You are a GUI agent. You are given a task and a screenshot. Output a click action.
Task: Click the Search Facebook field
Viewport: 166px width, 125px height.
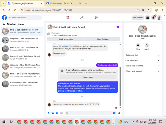click(x=25, y=18)
